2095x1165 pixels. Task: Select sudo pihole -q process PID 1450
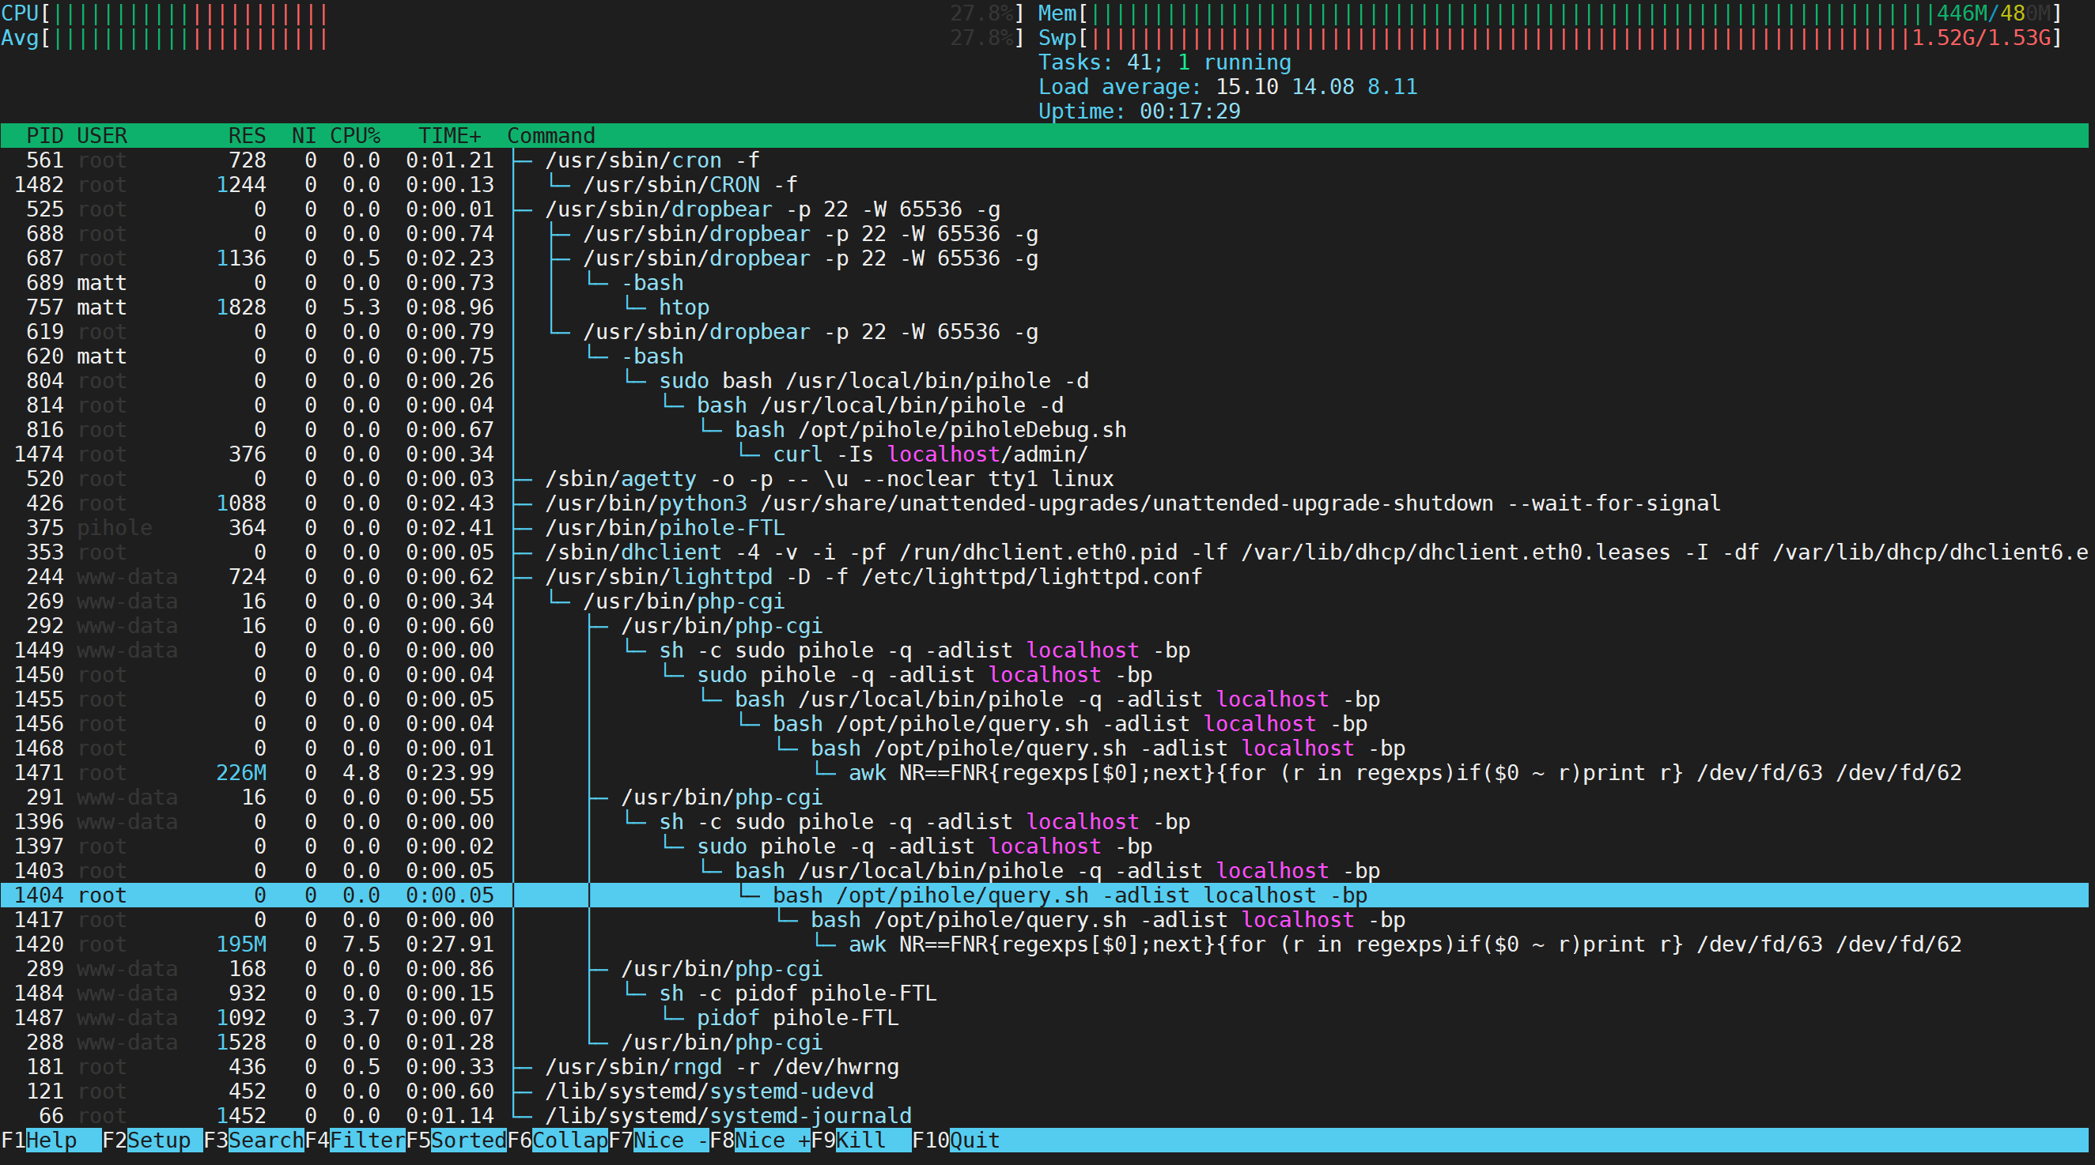(x=1044, y=675)
